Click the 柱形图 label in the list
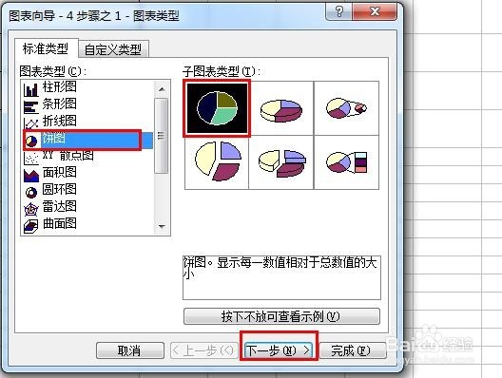Screen dimensions: 502x378 click(60, 87)
